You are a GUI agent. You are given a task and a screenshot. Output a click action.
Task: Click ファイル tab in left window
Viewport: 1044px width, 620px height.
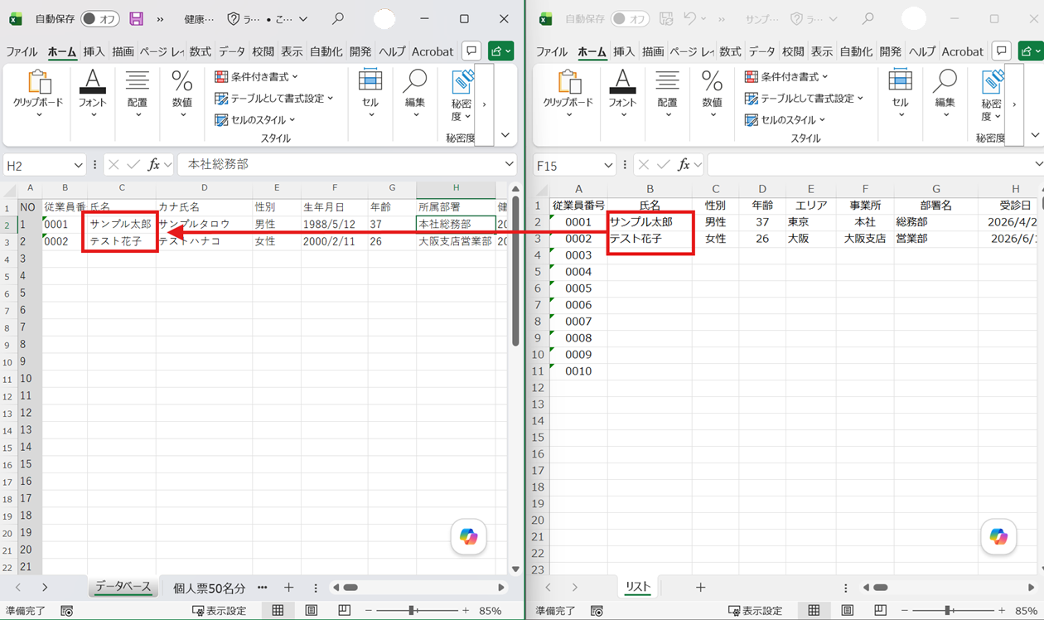tap(22, 51)
